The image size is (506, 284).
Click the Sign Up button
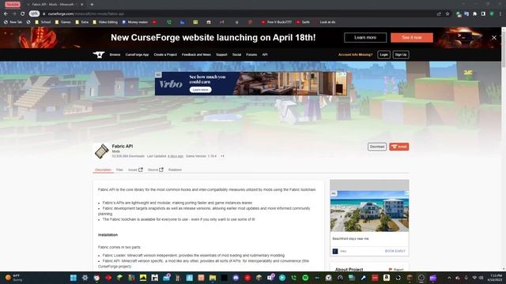click(x=401, y=54)
